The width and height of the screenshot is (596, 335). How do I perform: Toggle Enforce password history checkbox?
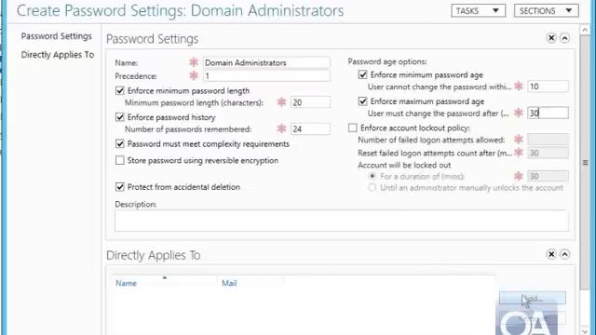pyautogui.click(x=120, y=117)
